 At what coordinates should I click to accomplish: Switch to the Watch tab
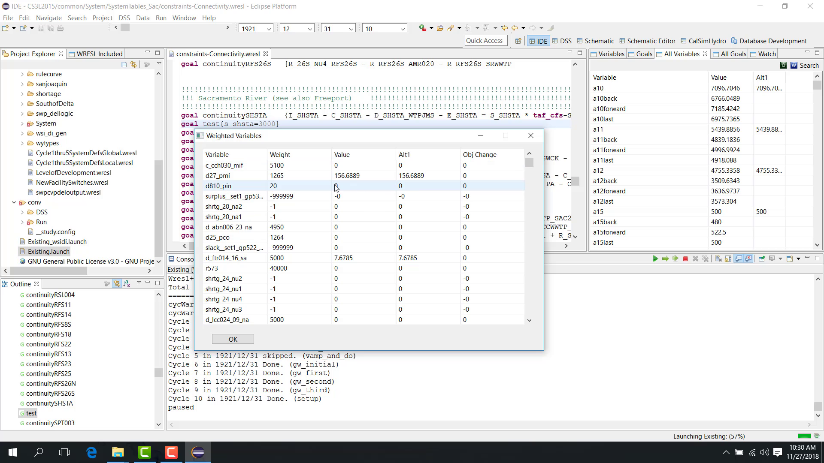[763, 54]
